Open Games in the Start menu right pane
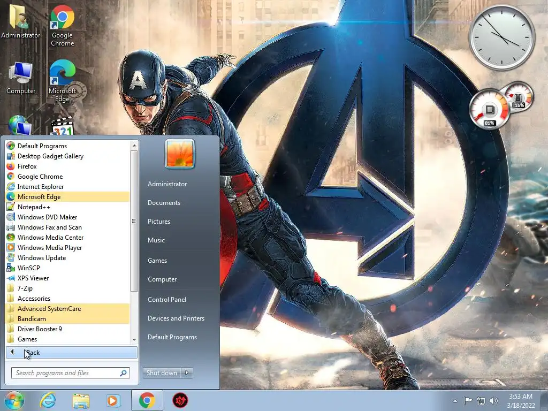 click(157, 261)
